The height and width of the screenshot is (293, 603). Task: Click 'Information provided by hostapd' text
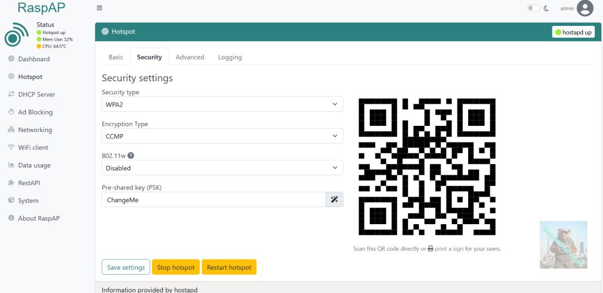150,290
